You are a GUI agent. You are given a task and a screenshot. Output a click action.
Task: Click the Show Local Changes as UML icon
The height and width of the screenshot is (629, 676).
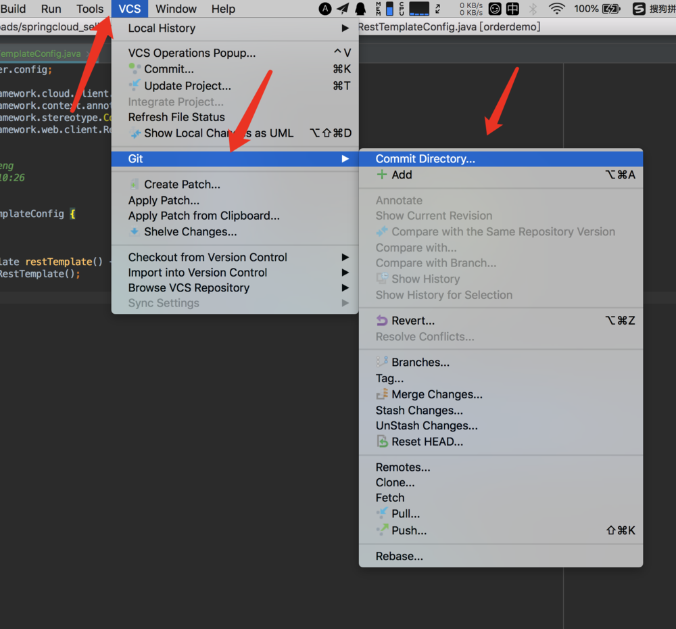pyautogui.click(x=135, y=133)
